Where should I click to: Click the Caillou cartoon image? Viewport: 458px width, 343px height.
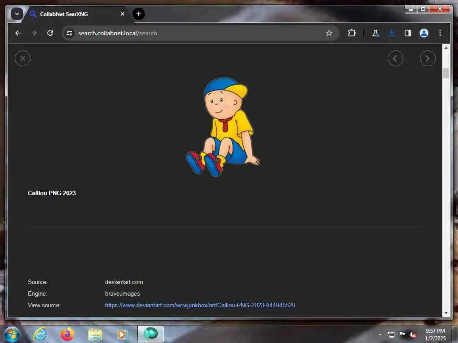tap(223, 127)
